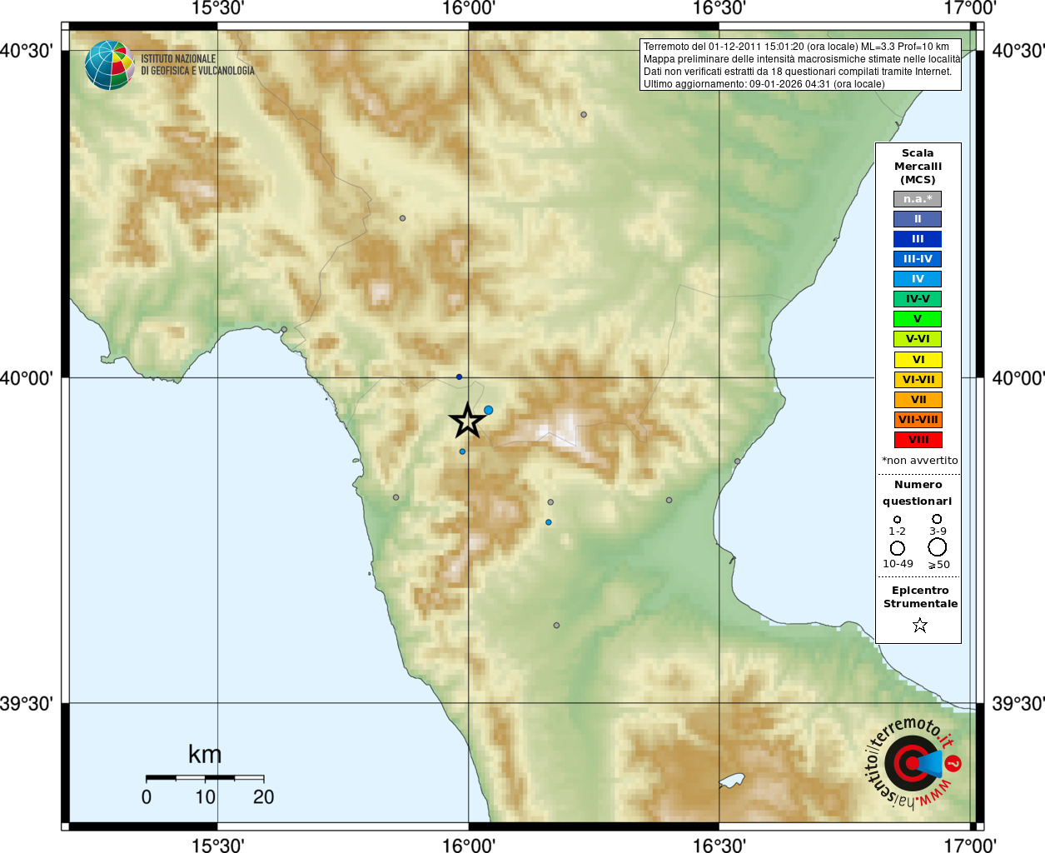Click the top 16°00' longitude label
Screen dimensions: 1045x853
click(x=469, y=8)
